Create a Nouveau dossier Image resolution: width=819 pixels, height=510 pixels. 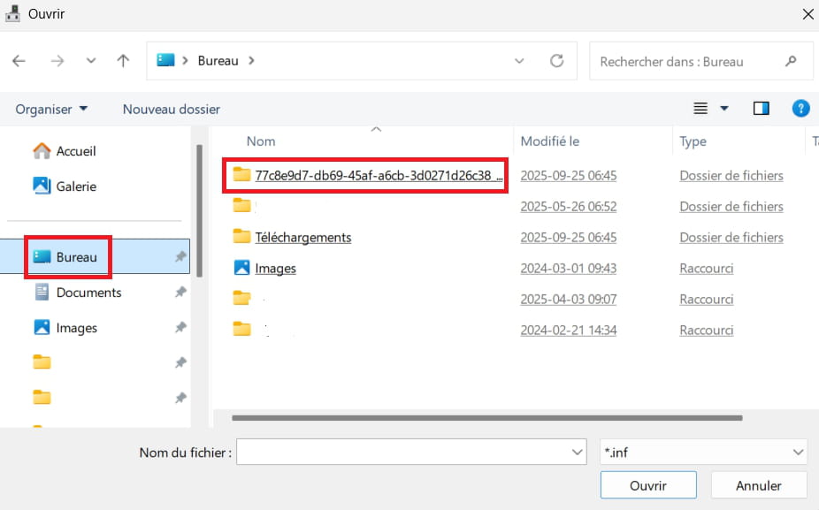coord(172,109)
